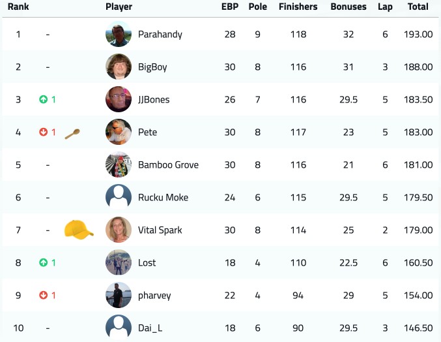Sort table by Bonuses column header
441x342 pixels.
349,7
